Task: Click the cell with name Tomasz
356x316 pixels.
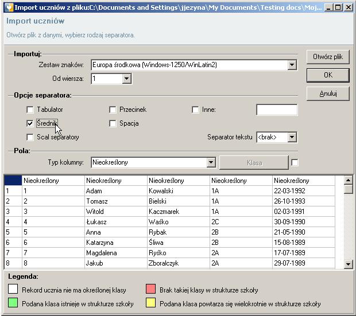Action: click(116, 201)
